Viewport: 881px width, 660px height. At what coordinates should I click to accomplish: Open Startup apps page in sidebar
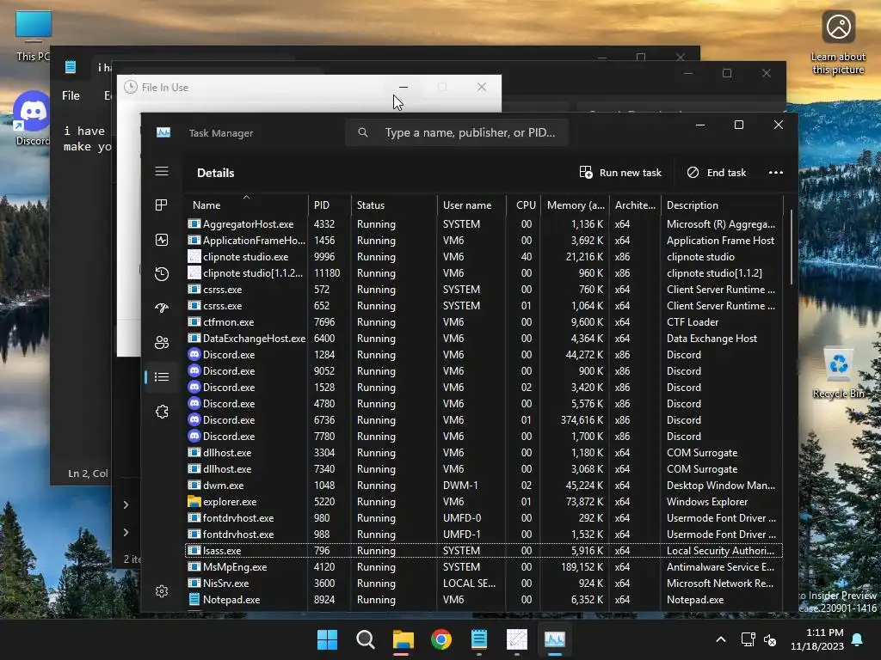pyautogui.click(x=162, y=309)
